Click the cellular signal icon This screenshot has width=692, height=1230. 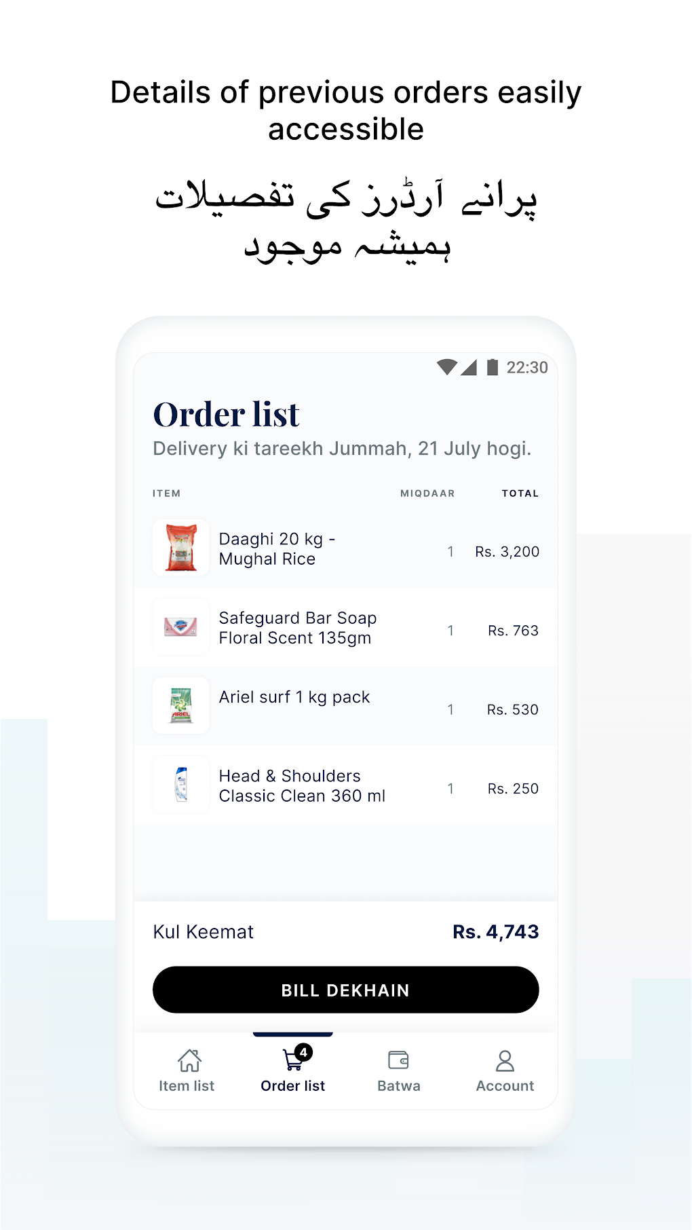(x=469, y=367)
